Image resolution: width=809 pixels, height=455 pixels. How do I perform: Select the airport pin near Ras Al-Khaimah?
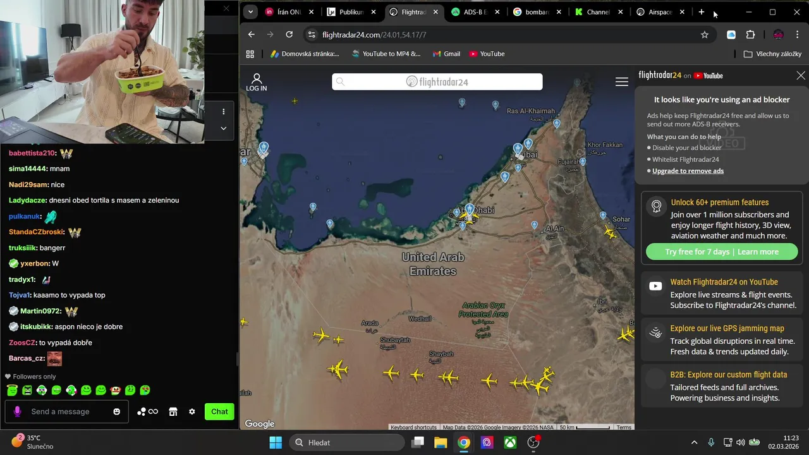[x=557, y=123]
